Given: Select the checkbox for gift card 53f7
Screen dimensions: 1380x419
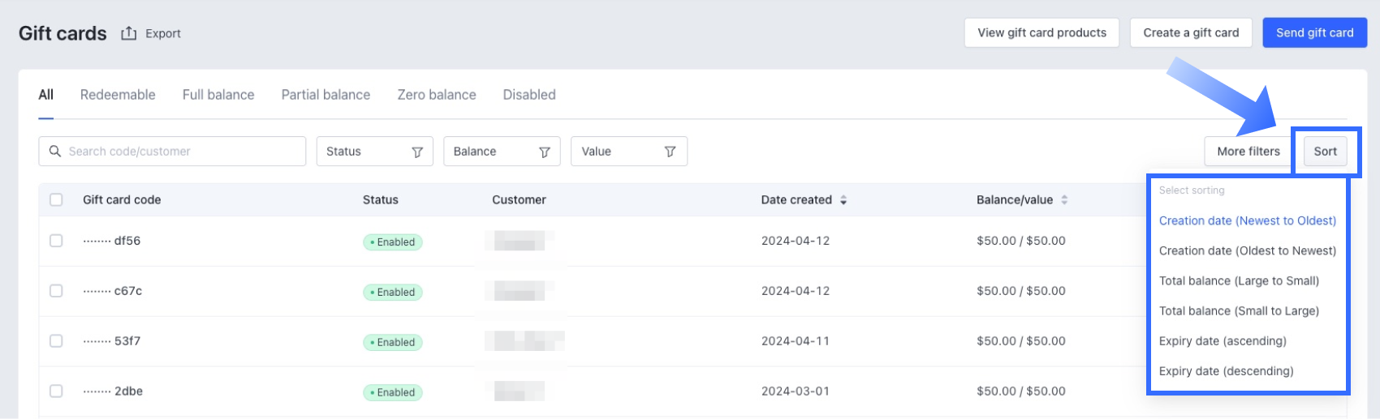Looking at the screenshot, I should (x=56, y=341).
